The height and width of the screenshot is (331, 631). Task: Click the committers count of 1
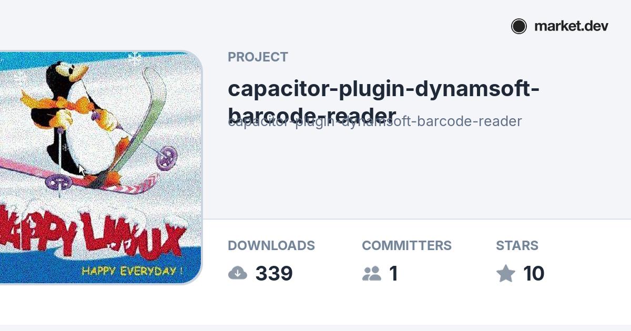[x=393, y=274]
